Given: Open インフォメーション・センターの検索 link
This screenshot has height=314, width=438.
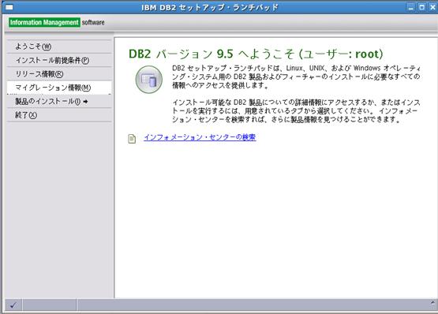Looking at the screenshot, I should pos(200,137).
